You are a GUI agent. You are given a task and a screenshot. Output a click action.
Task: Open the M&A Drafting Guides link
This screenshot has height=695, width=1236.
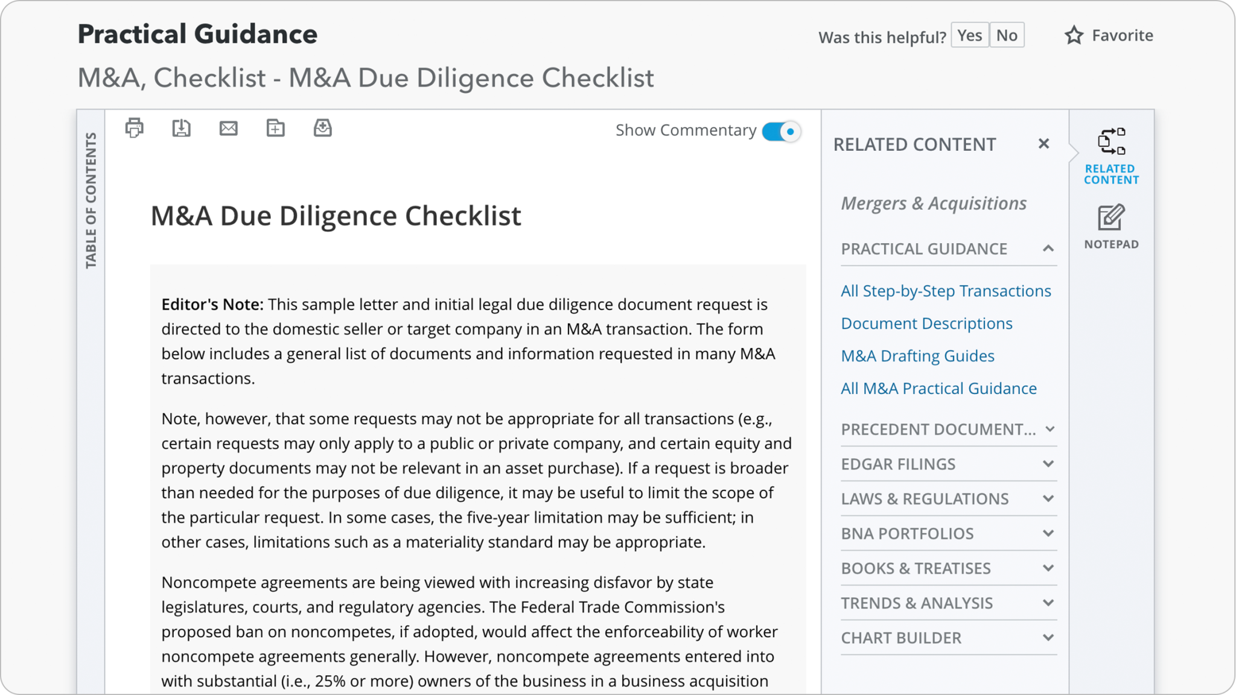(917, 356)
